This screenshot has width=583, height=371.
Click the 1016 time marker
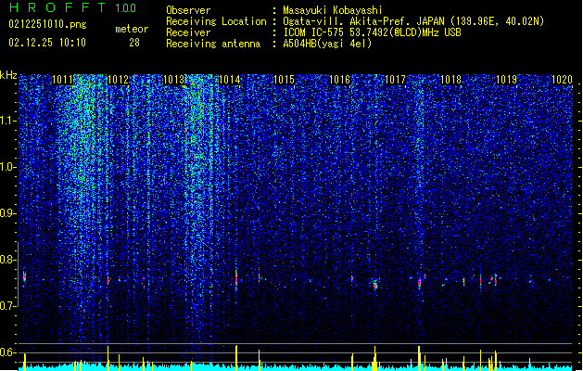(x=340, y=80)
